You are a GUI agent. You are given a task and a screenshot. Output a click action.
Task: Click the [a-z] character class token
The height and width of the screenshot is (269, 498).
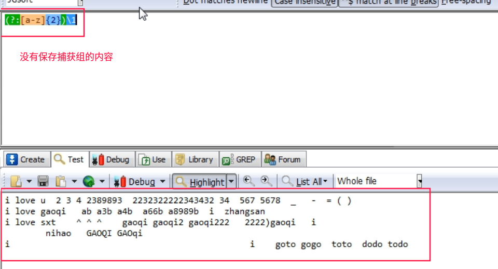tap(33, 20)
